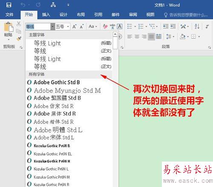The width and height of the screenshot is (213, 187).
Task: Click the Tell Me search box
Action: point(186,15)
